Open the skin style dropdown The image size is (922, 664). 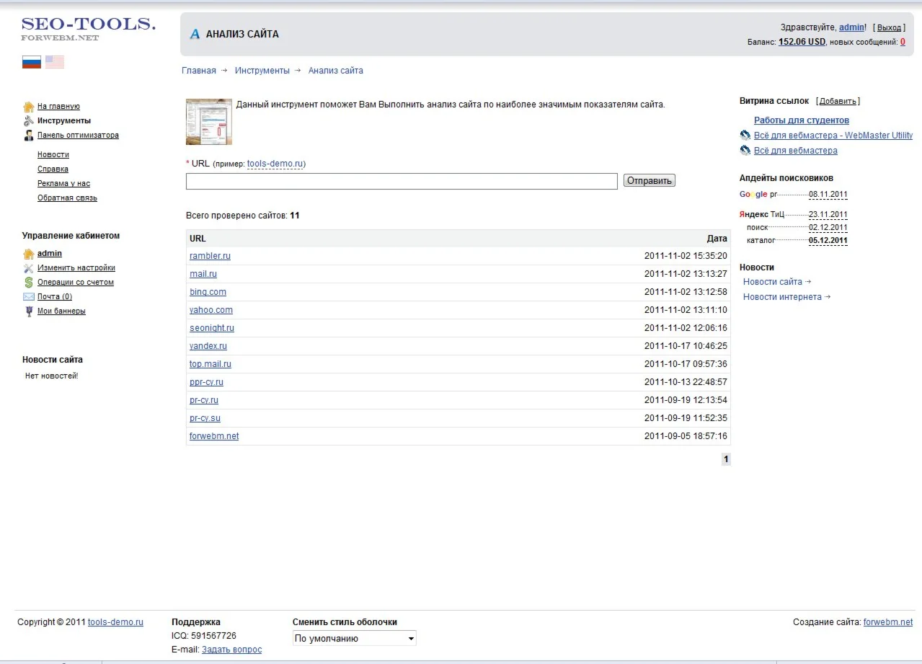coord(354,639)
